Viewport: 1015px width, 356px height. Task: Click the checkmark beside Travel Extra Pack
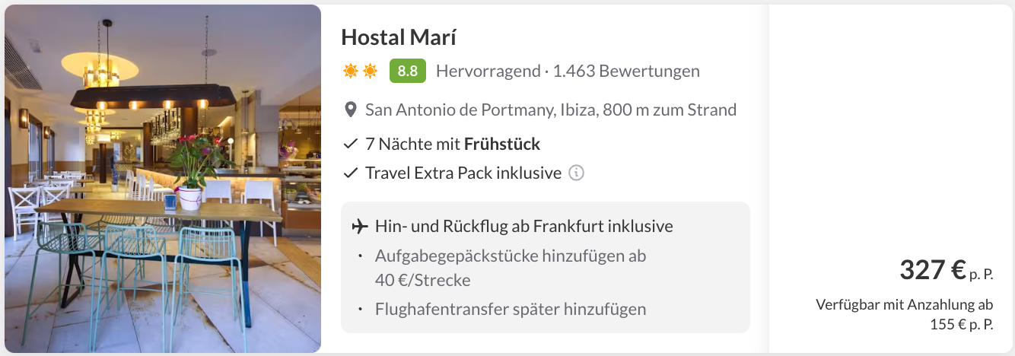pyautogui.click(x=351, y=173)
